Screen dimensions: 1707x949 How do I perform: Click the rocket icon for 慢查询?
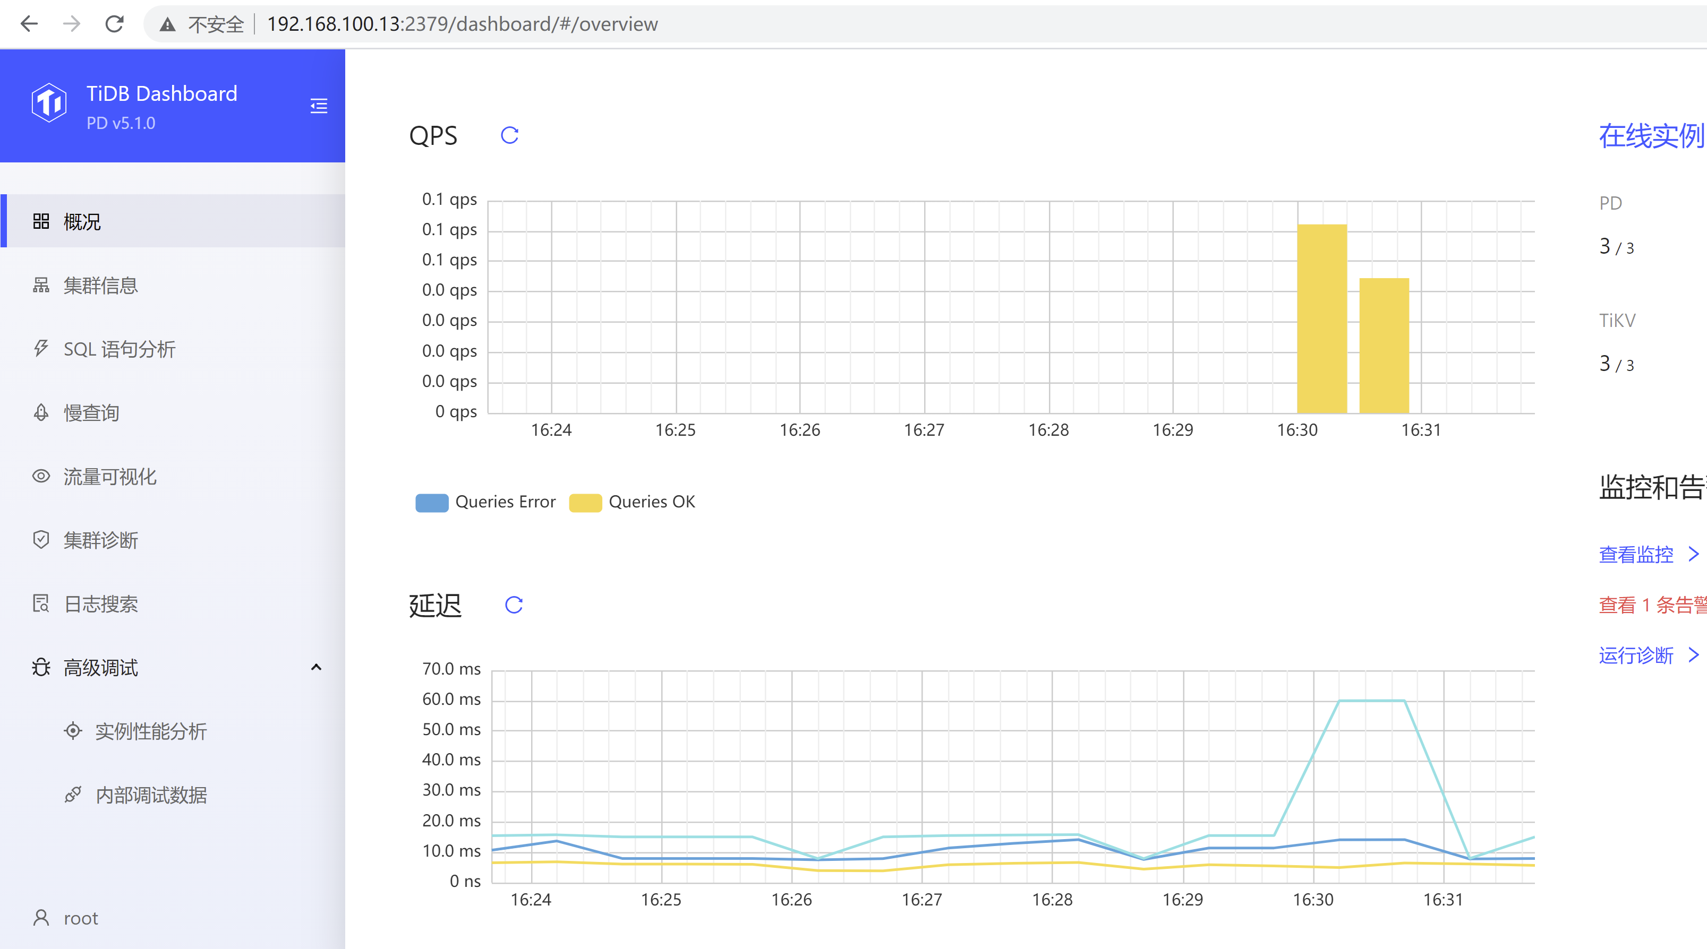pos(41,412)
